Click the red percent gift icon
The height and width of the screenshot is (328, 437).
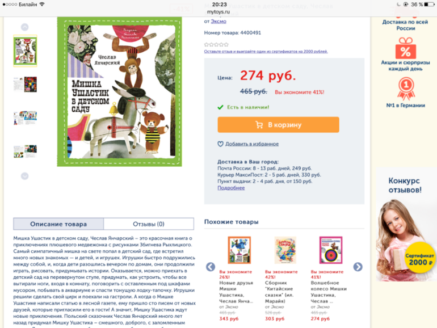tap(406, 48)
